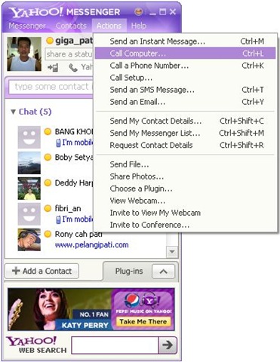Collapse the Chat (5) group
This screenshot has width=280, height=362.
(14, 112)
